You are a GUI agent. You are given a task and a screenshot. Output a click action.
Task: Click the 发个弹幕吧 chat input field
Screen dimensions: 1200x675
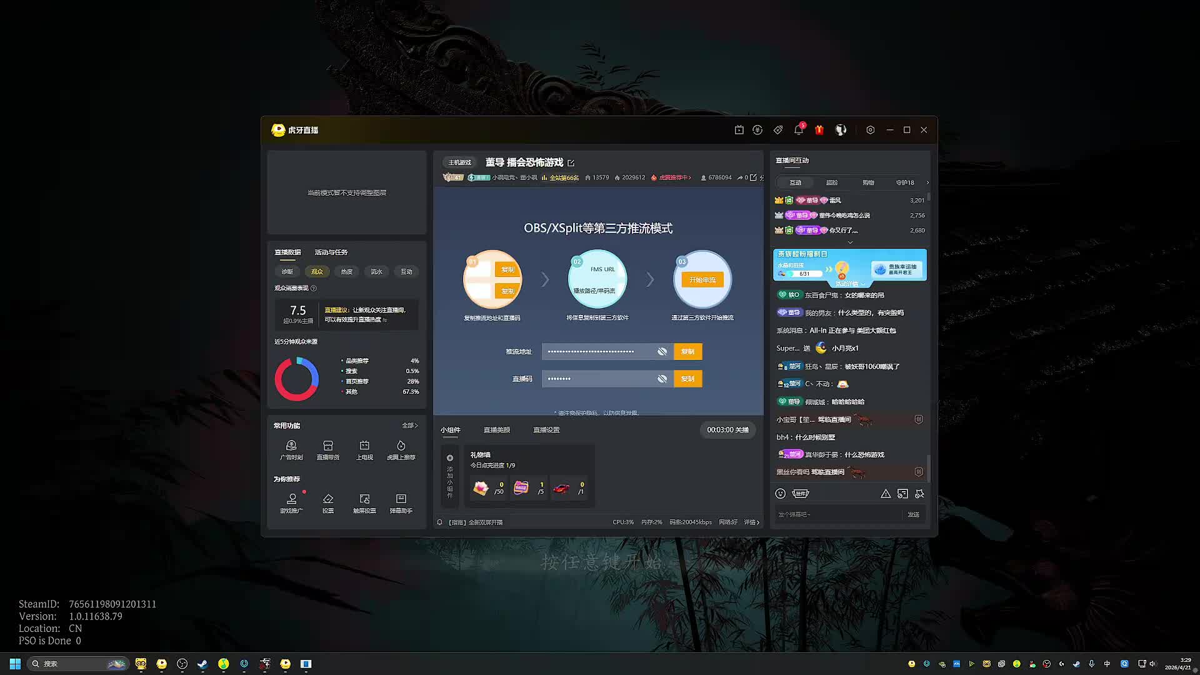click(837, 514)
